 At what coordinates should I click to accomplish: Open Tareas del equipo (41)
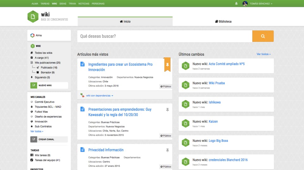[x=47, y=160]
